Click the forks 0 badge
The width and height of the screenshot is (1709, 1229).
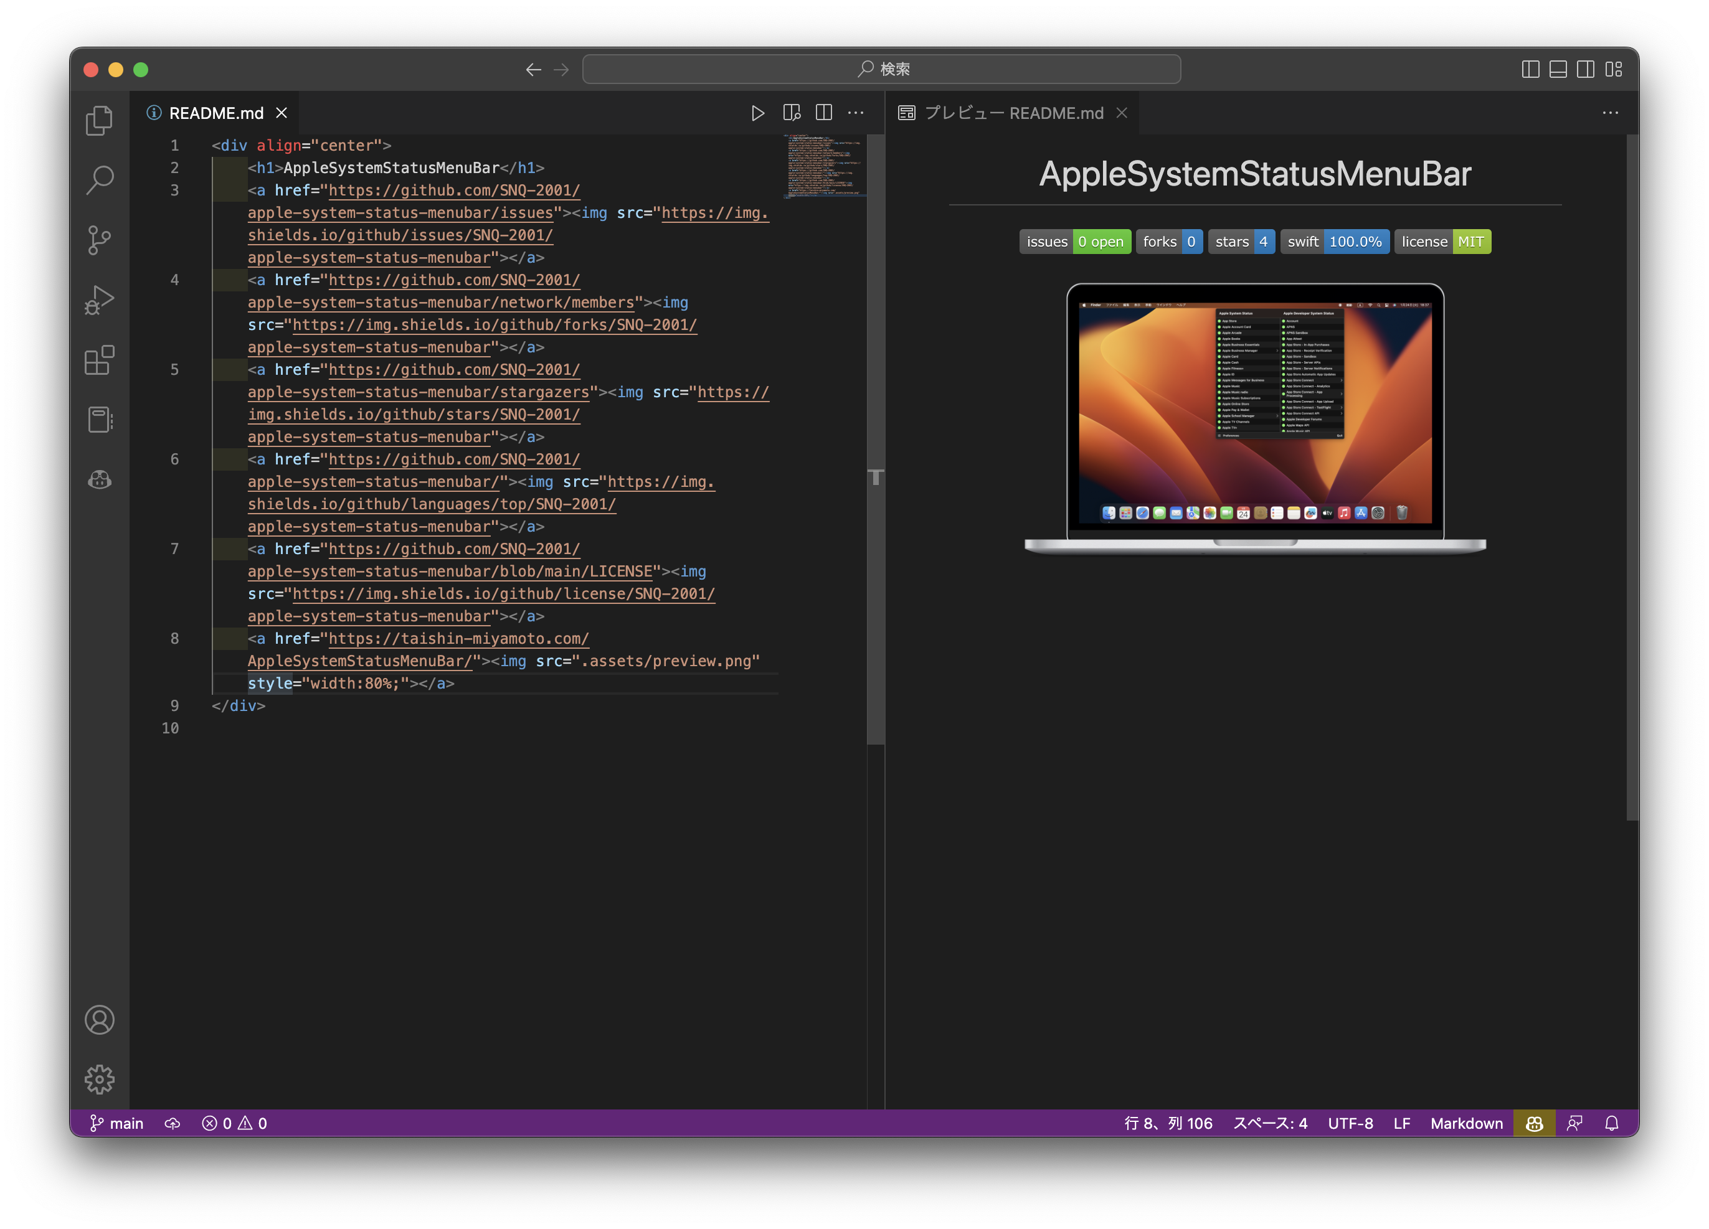tap(1169, 242)
